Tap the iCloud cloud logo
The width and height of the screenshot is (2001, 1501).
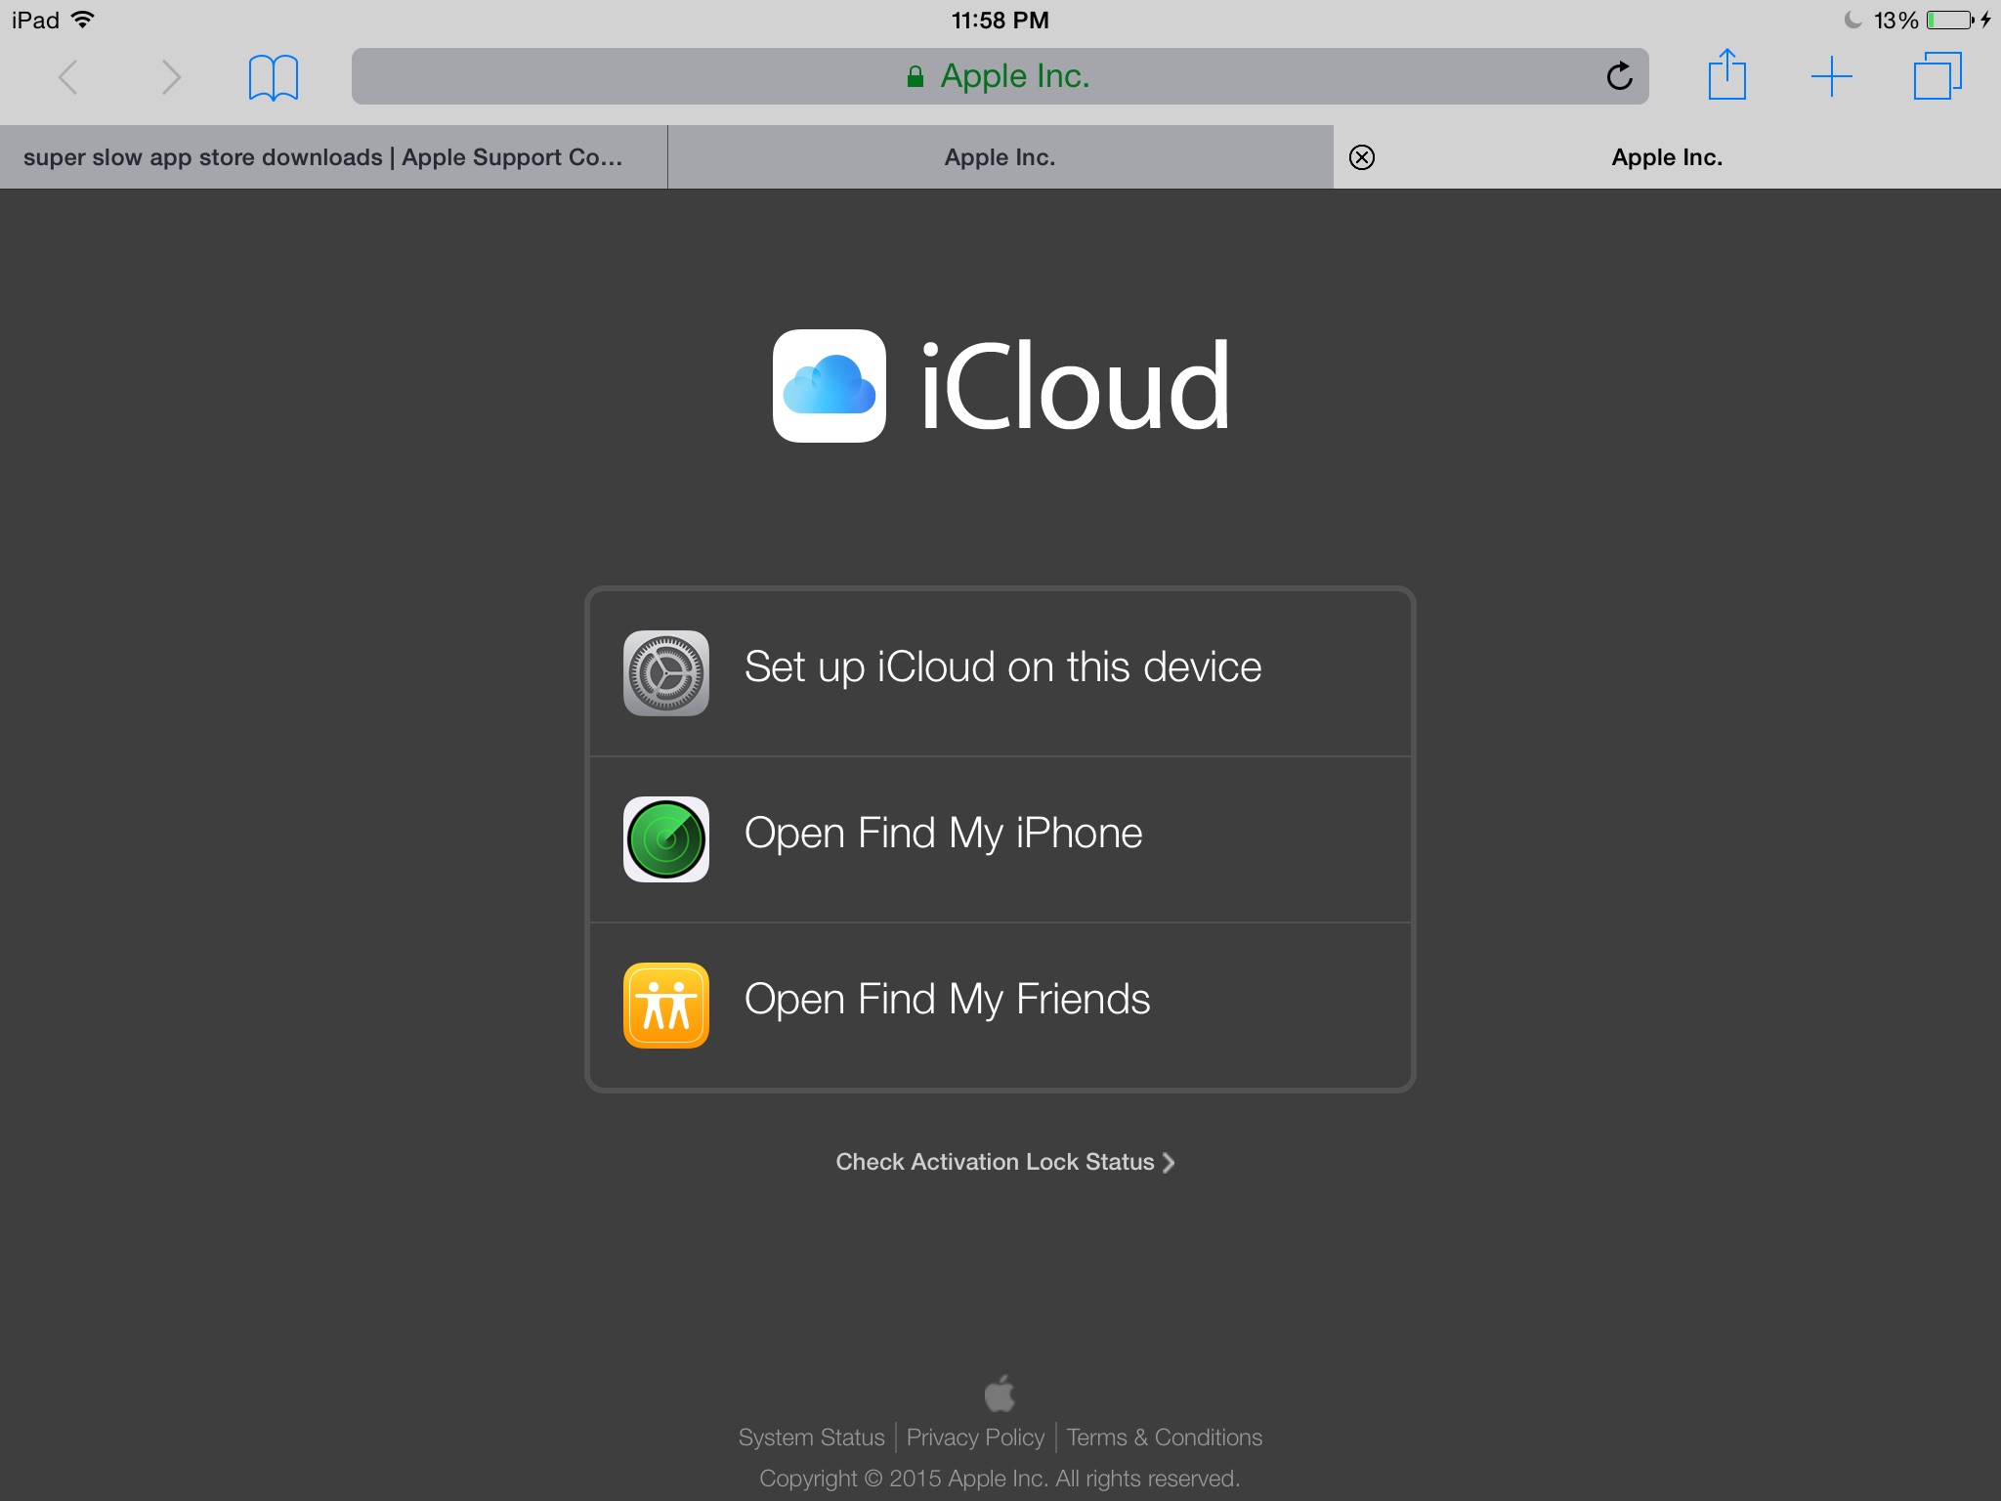(830, 386)
